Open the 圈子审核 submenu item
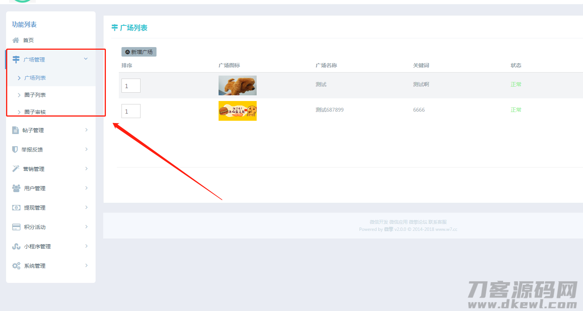The width and height of the screenshot is (583, 311). [x=35, y=112]
